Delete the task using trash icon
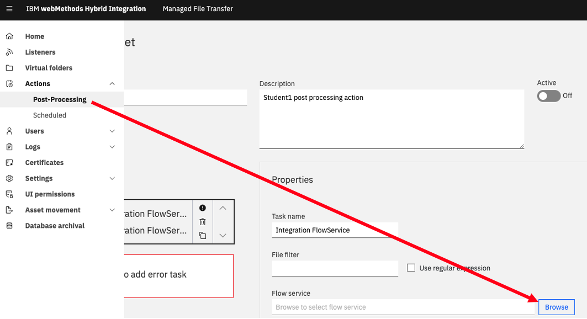Image resolution: width=587 pixels, height=319 pixels. click(203, 222)
